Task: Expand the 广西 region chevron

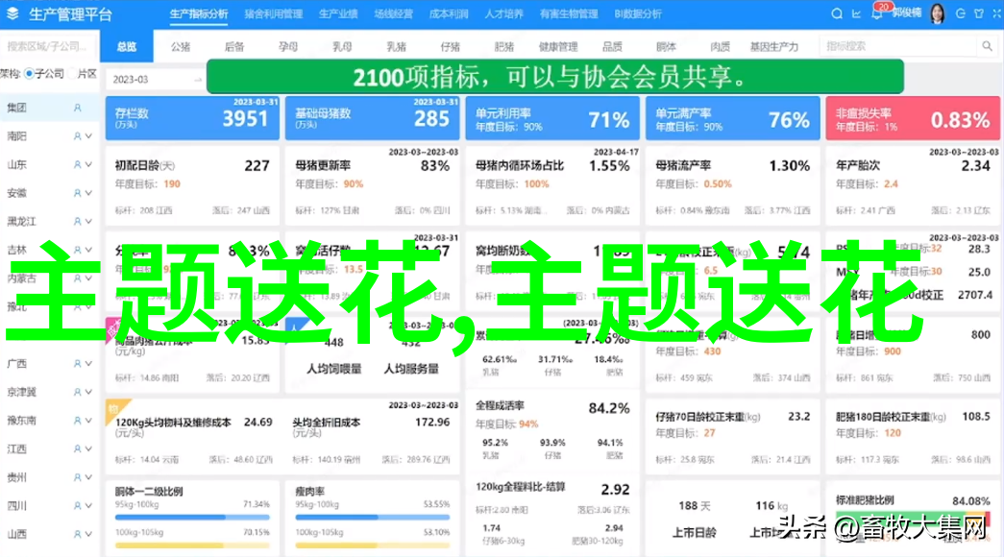Action: pos(89,364)
